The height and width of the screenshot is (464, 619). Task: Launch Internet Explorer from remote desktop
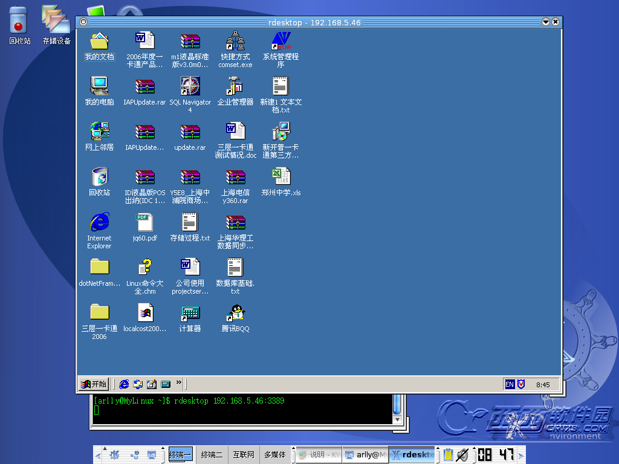99,223
